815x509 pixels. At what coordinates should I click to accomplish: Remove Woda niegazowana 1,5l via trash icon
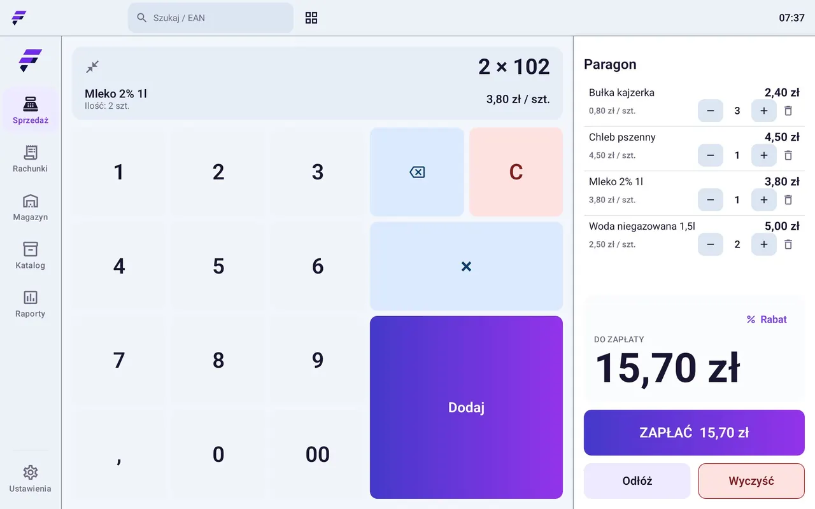coord(788,244)
